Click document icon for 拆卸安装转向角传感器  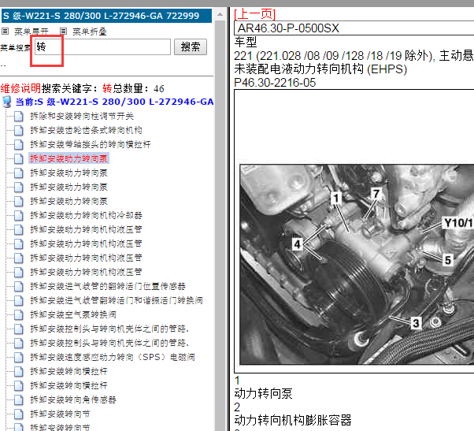pyautogui.click(x=19, y=399)
